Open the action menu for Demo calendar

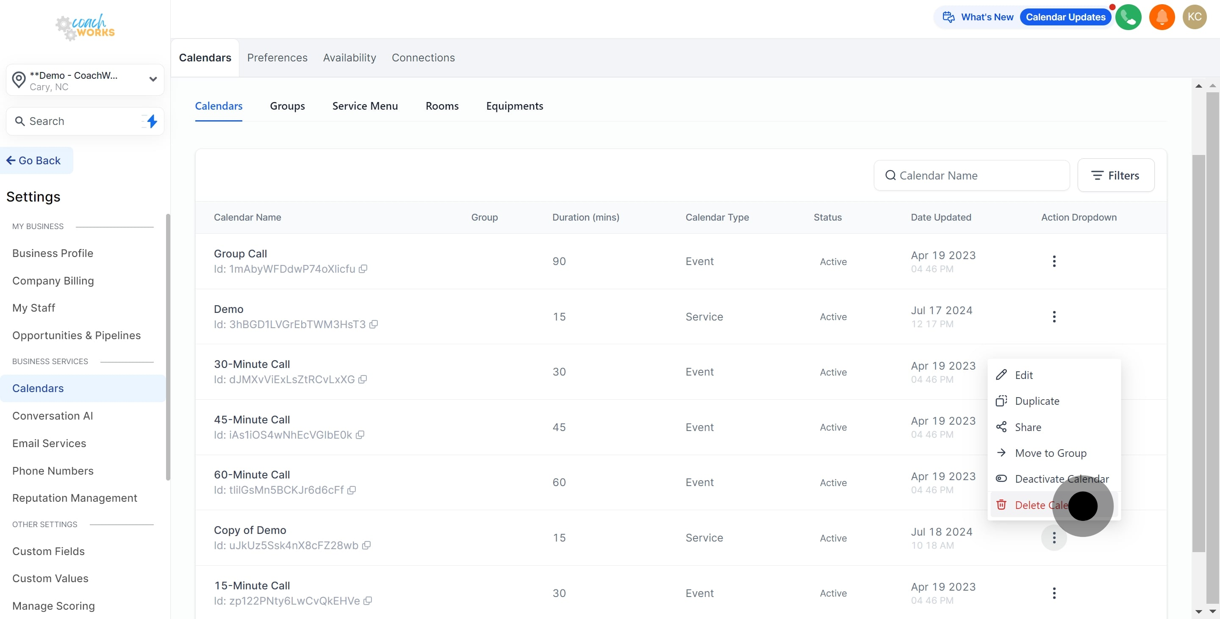click(x=1054, y=317)
